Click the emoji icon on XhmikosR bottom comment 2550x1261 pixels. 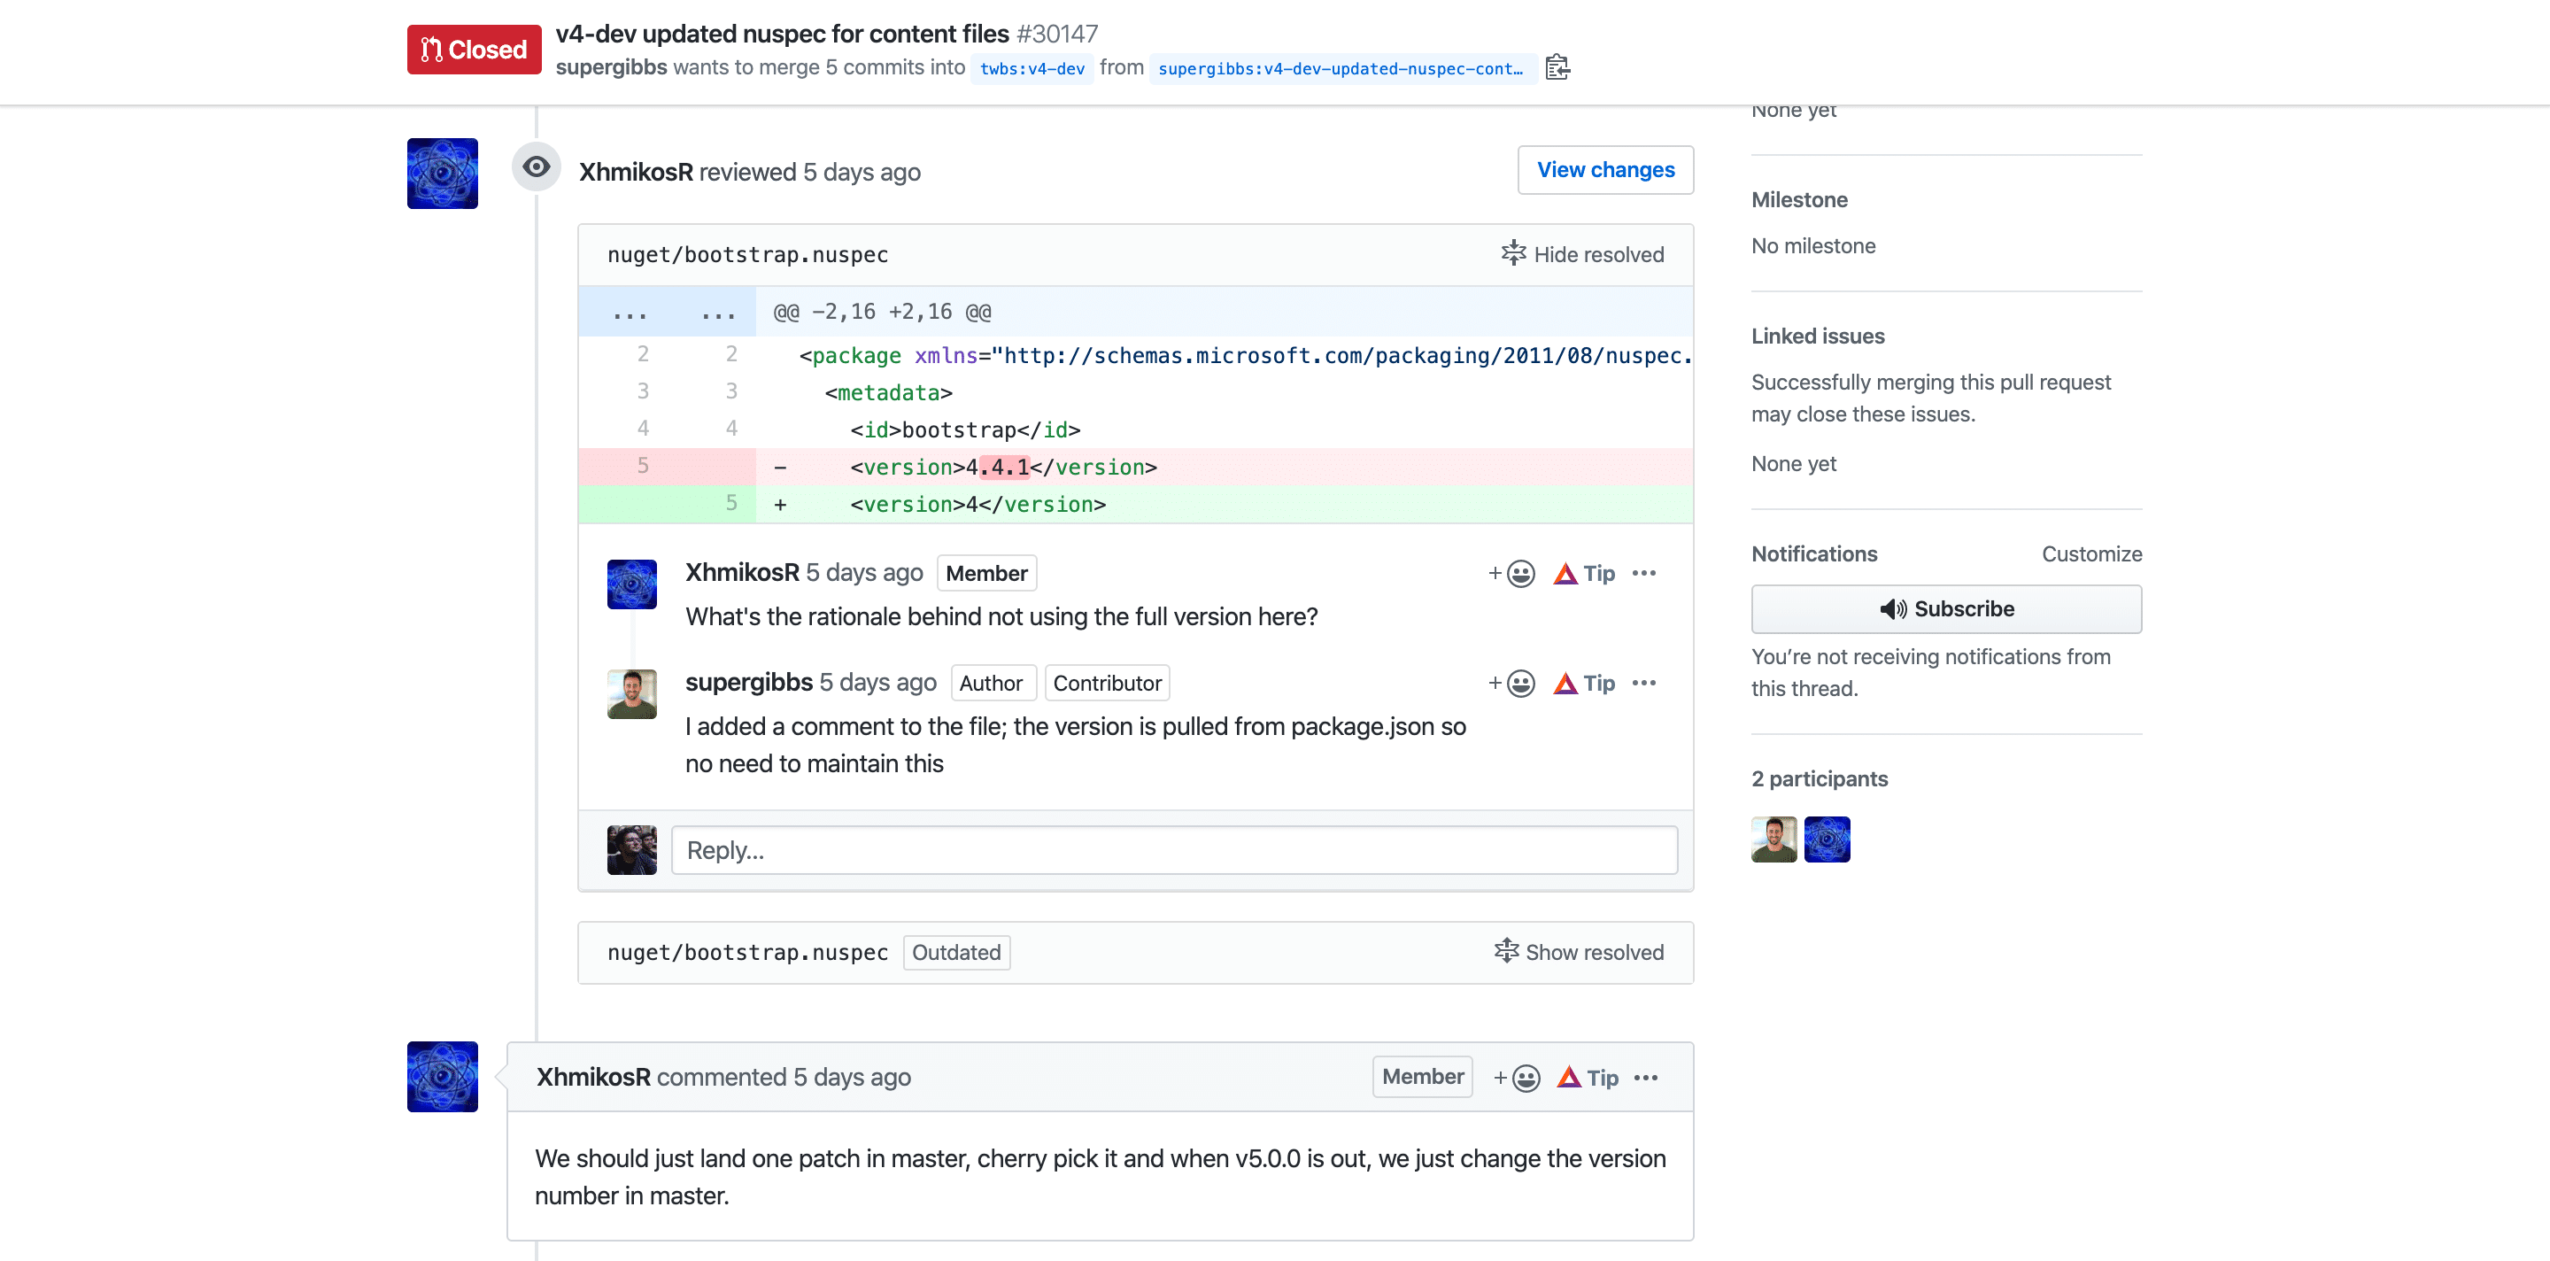1522,1077
